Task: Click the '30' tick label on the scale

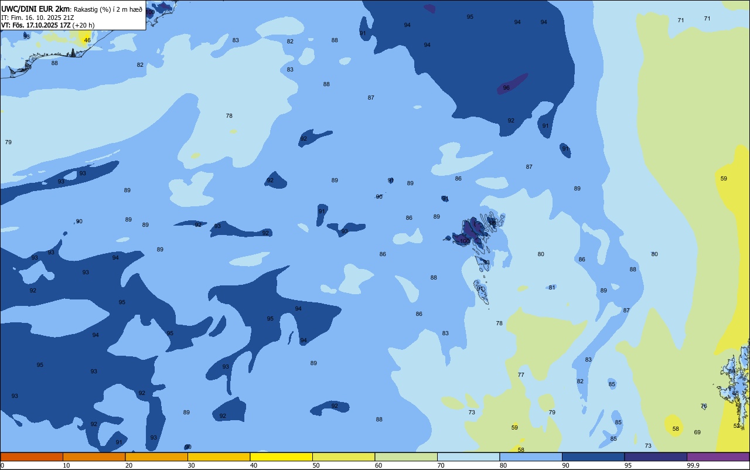Action: 191,465
